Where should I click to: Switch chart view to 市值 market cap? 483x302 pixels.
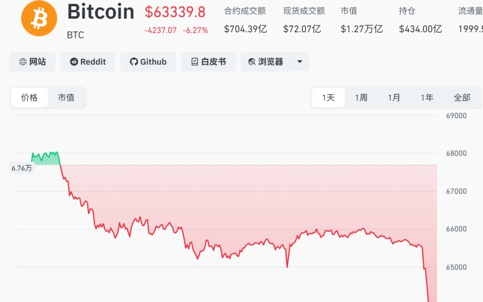tap(66, 97)
